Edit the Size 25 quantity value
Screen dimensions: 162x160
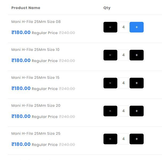pyautogui.click(x=123, y=139)
